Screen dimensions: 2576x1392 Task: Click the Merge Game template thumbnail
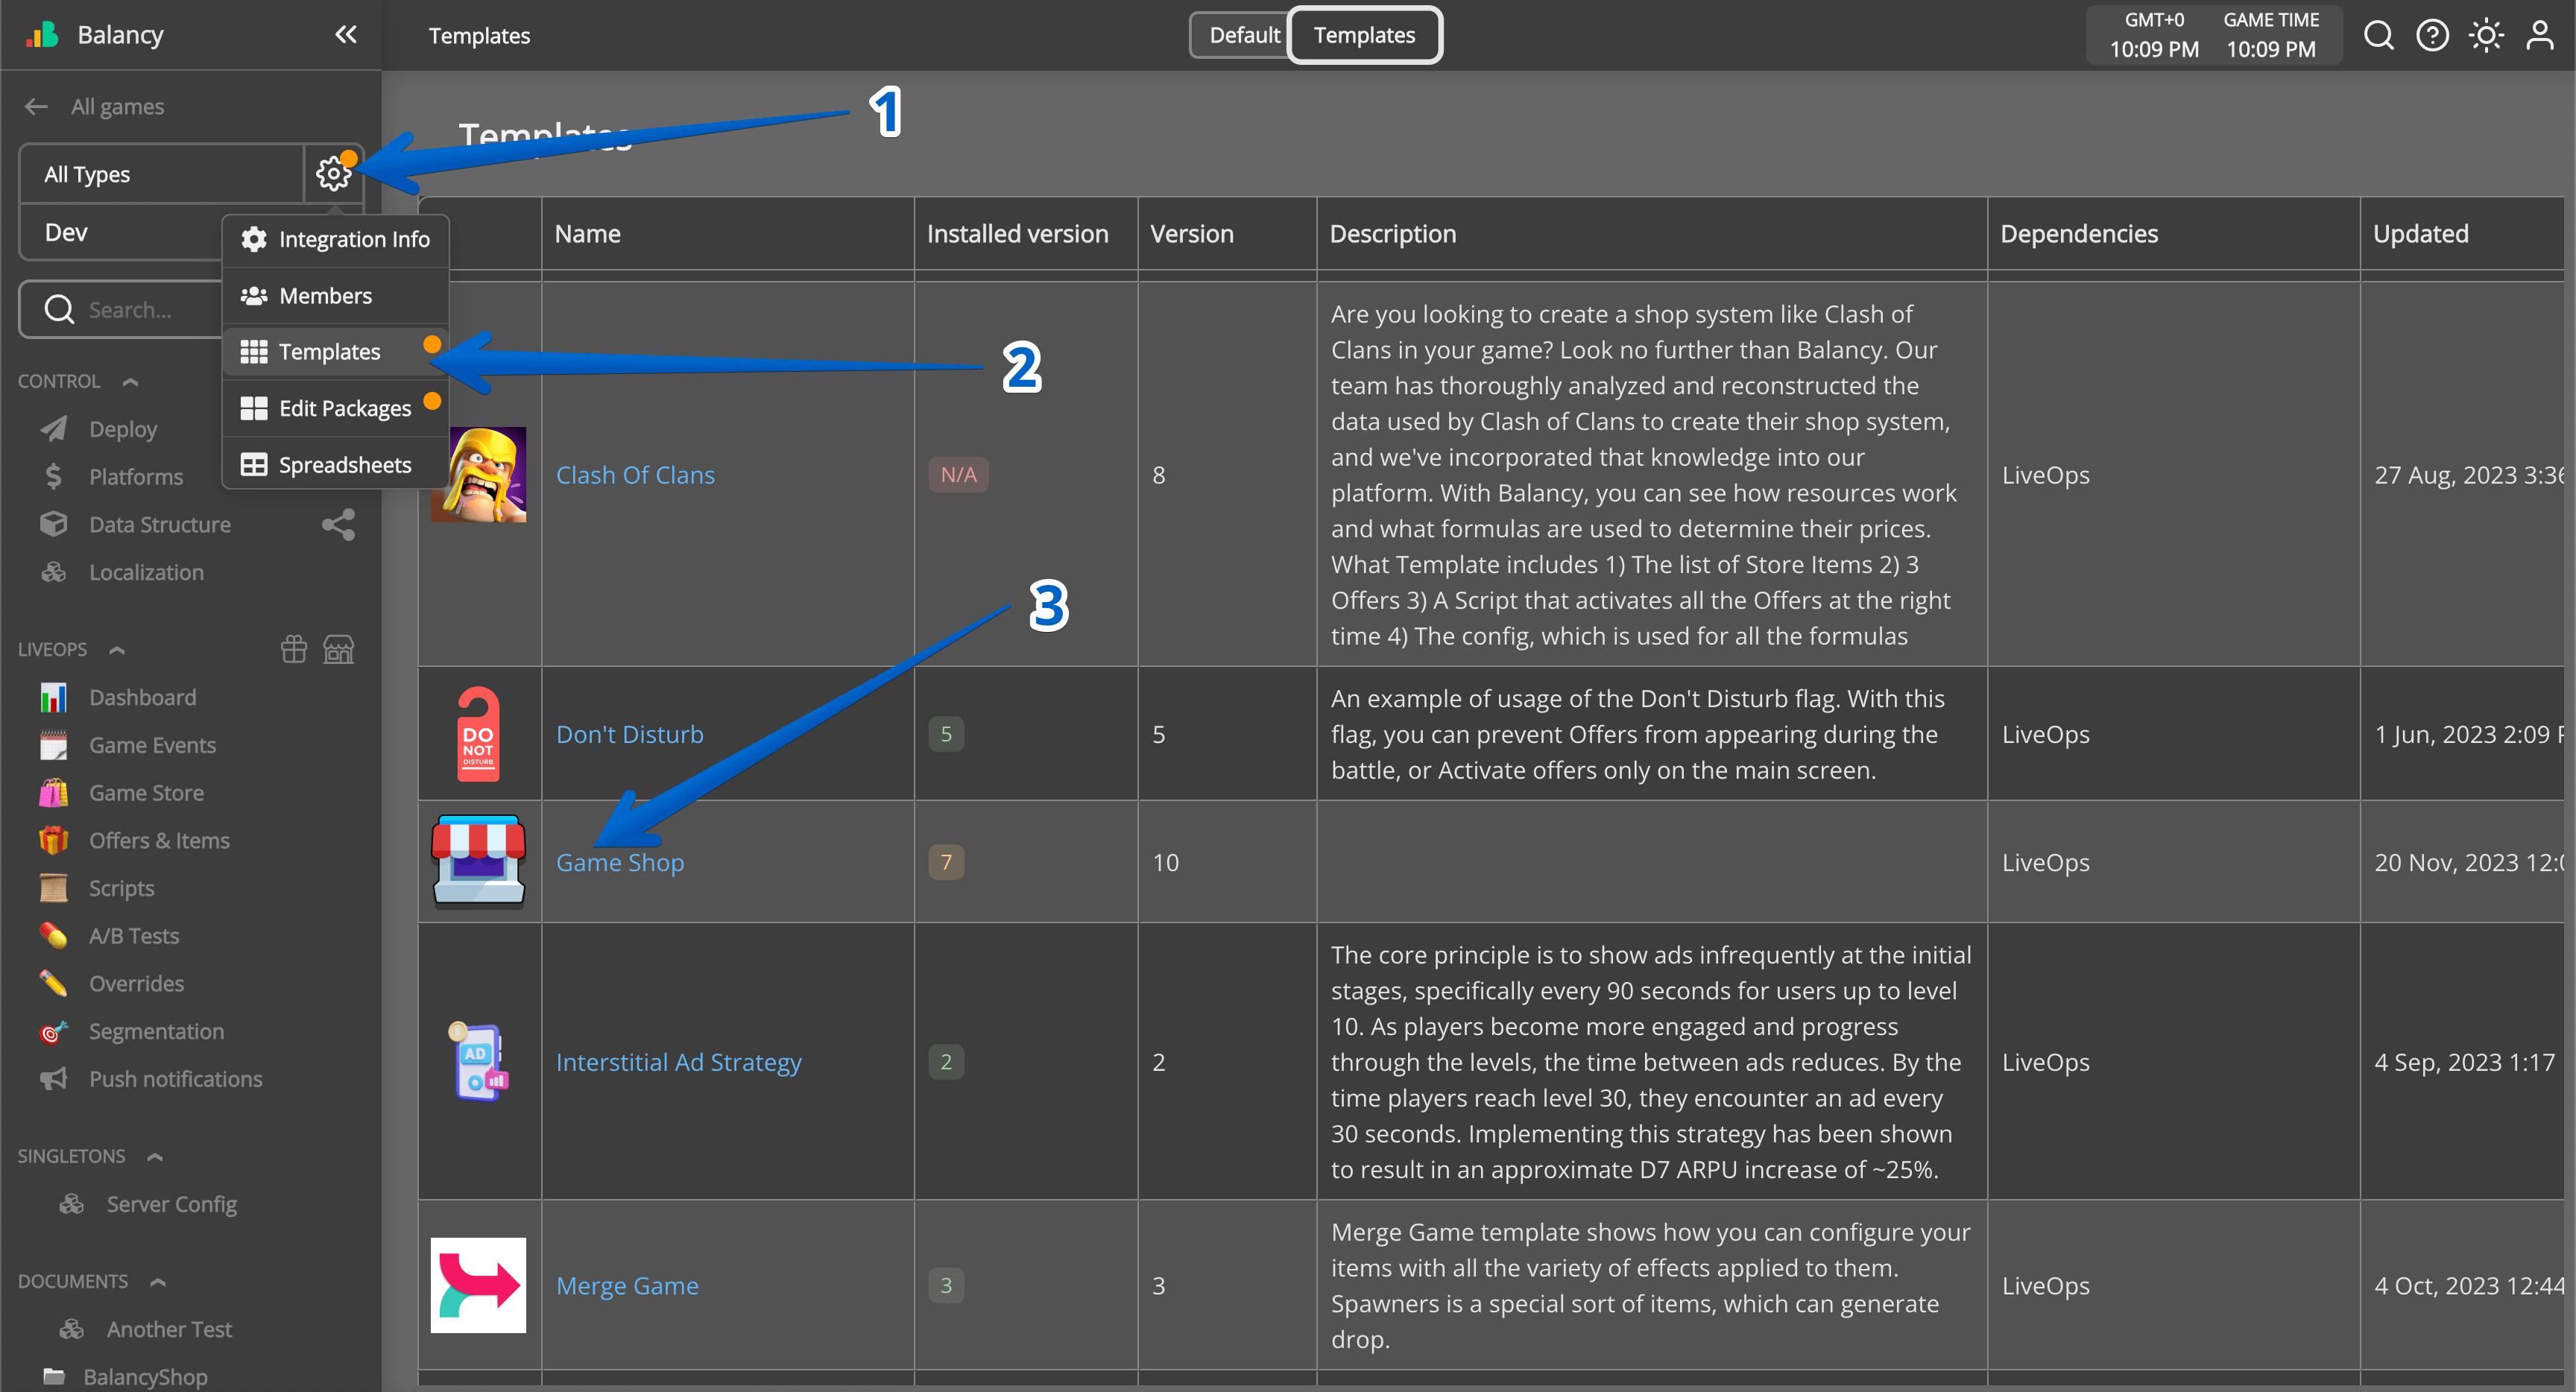point(478,1285)
